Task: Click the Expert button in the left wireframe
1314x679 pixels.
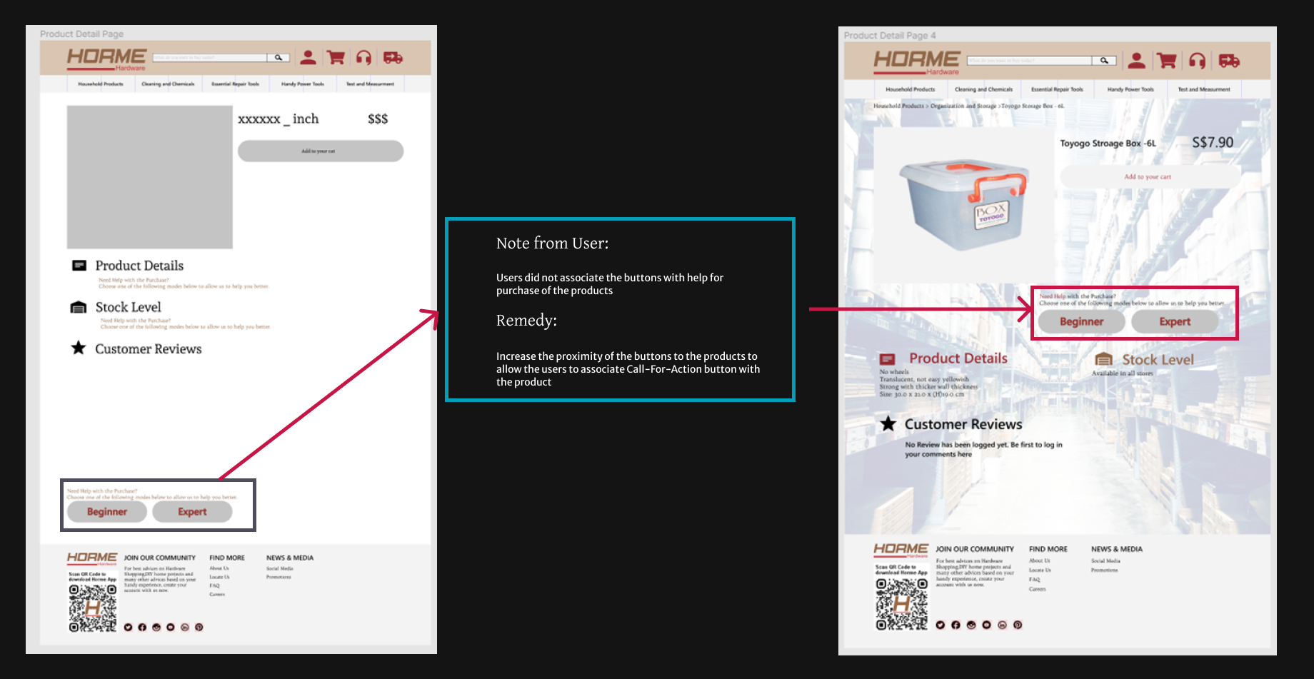Action: click(x=192, y=511)
